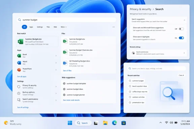The image size is (194, 129).
Task: Show hidden icons tray chevron
Action: [161, 123]
